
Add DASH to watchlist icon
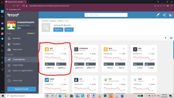pyautogui.click(x=65, y=79)
